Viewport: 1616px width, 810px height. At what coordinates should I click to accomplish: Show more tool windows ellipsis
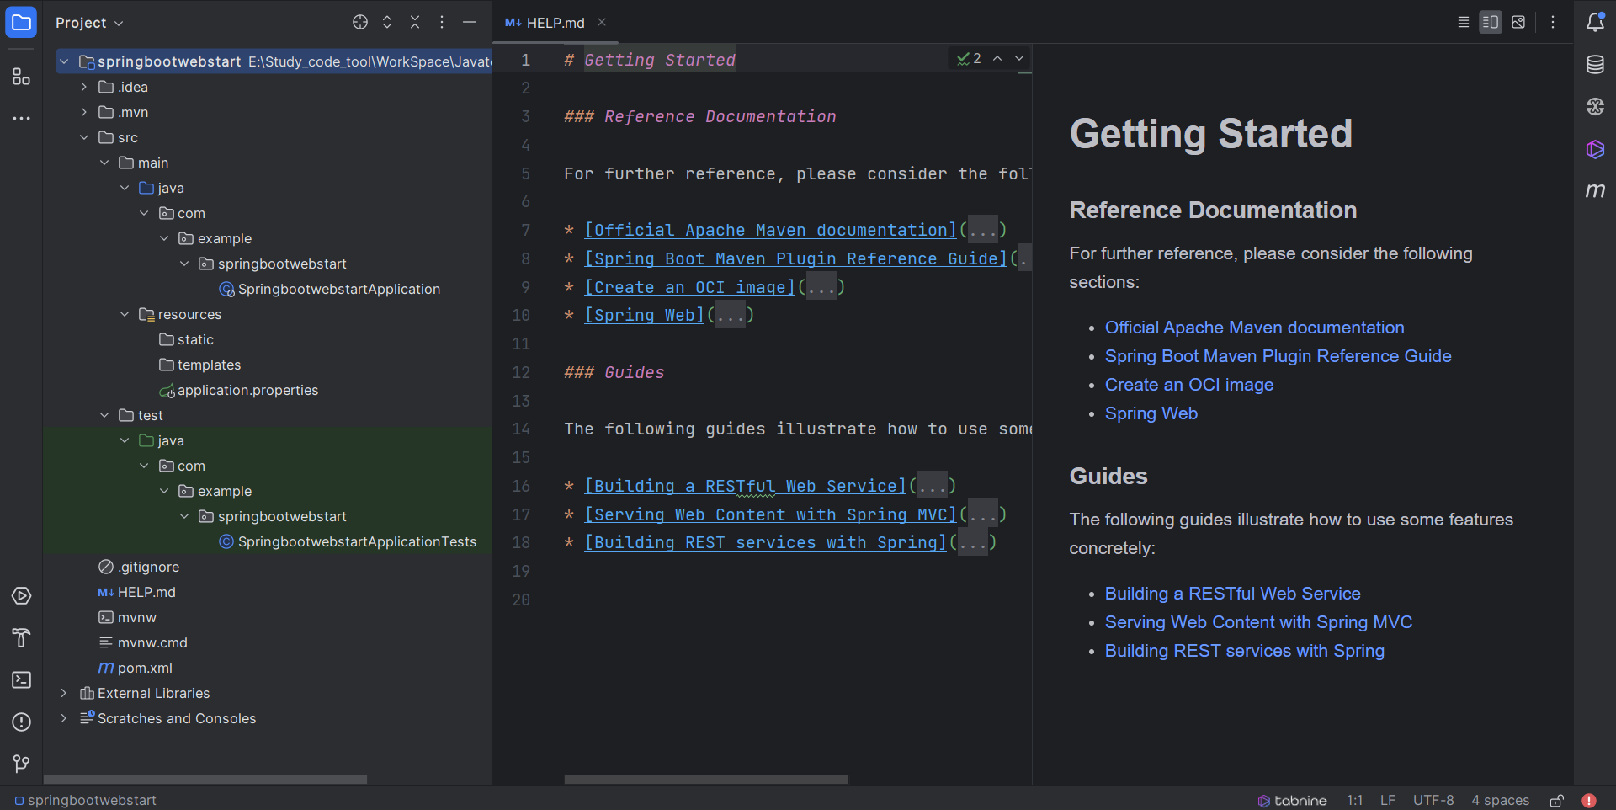pos(21,118)
